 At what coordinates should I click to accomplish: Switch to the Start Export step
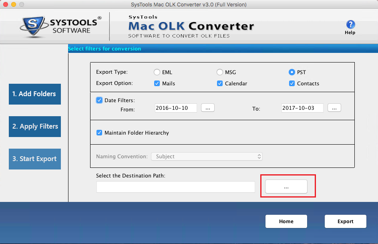click(x=35, y=159)
